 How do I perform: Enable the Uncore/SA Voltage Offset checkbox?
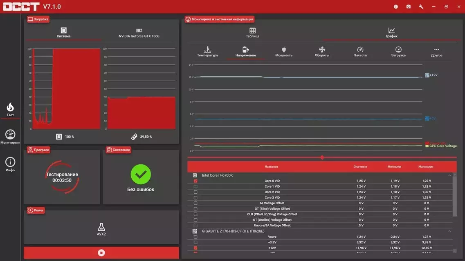point(195,226)
